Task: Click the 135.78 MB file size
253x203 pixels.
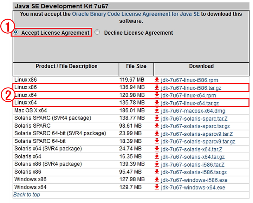Action: pos(132,102)
